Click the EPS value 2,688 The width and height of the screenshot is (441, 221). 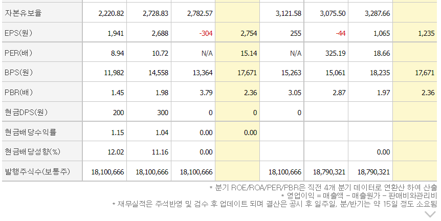pos(160,33)
